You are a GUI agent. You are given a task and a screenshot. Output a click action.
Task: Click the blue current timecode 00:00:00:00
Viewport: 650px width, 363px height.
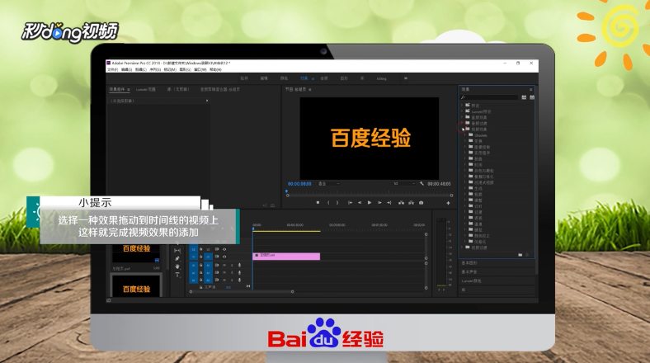299,184
